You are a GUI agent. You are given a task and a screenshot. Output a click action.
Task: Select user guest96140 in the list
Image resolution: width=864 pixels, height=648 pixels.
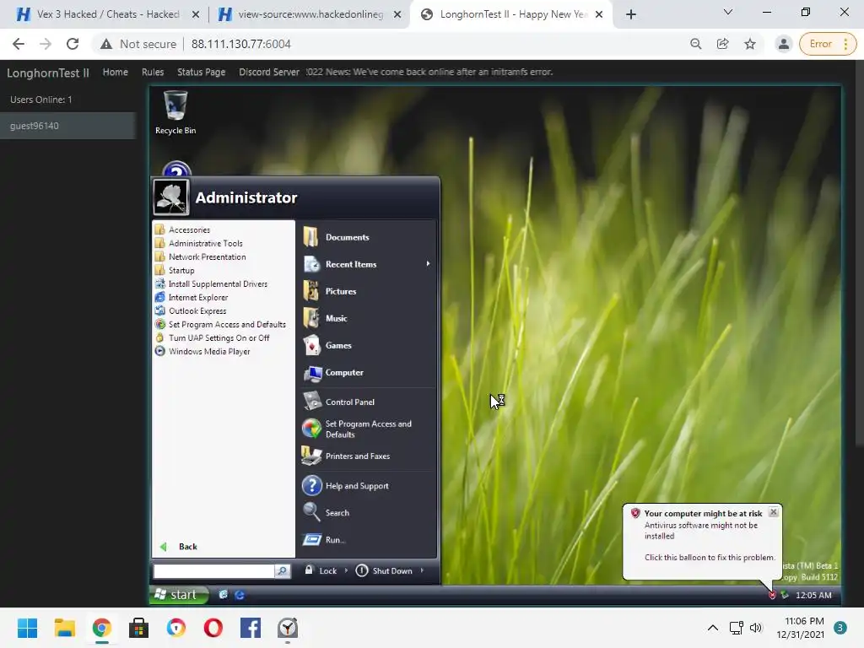point(67,126)
